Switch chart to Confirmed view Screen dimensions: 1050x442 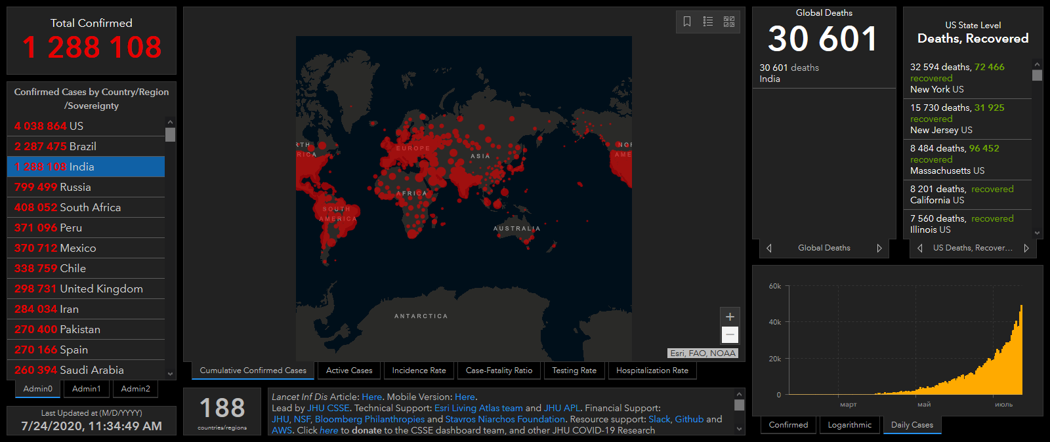788,425
